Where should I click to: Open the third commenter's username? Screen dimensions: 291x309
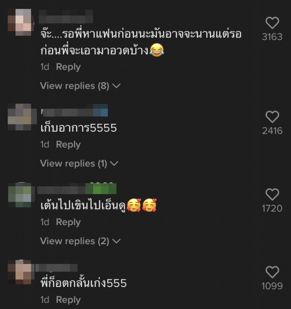pyautogui.click(x=77, y=189)
